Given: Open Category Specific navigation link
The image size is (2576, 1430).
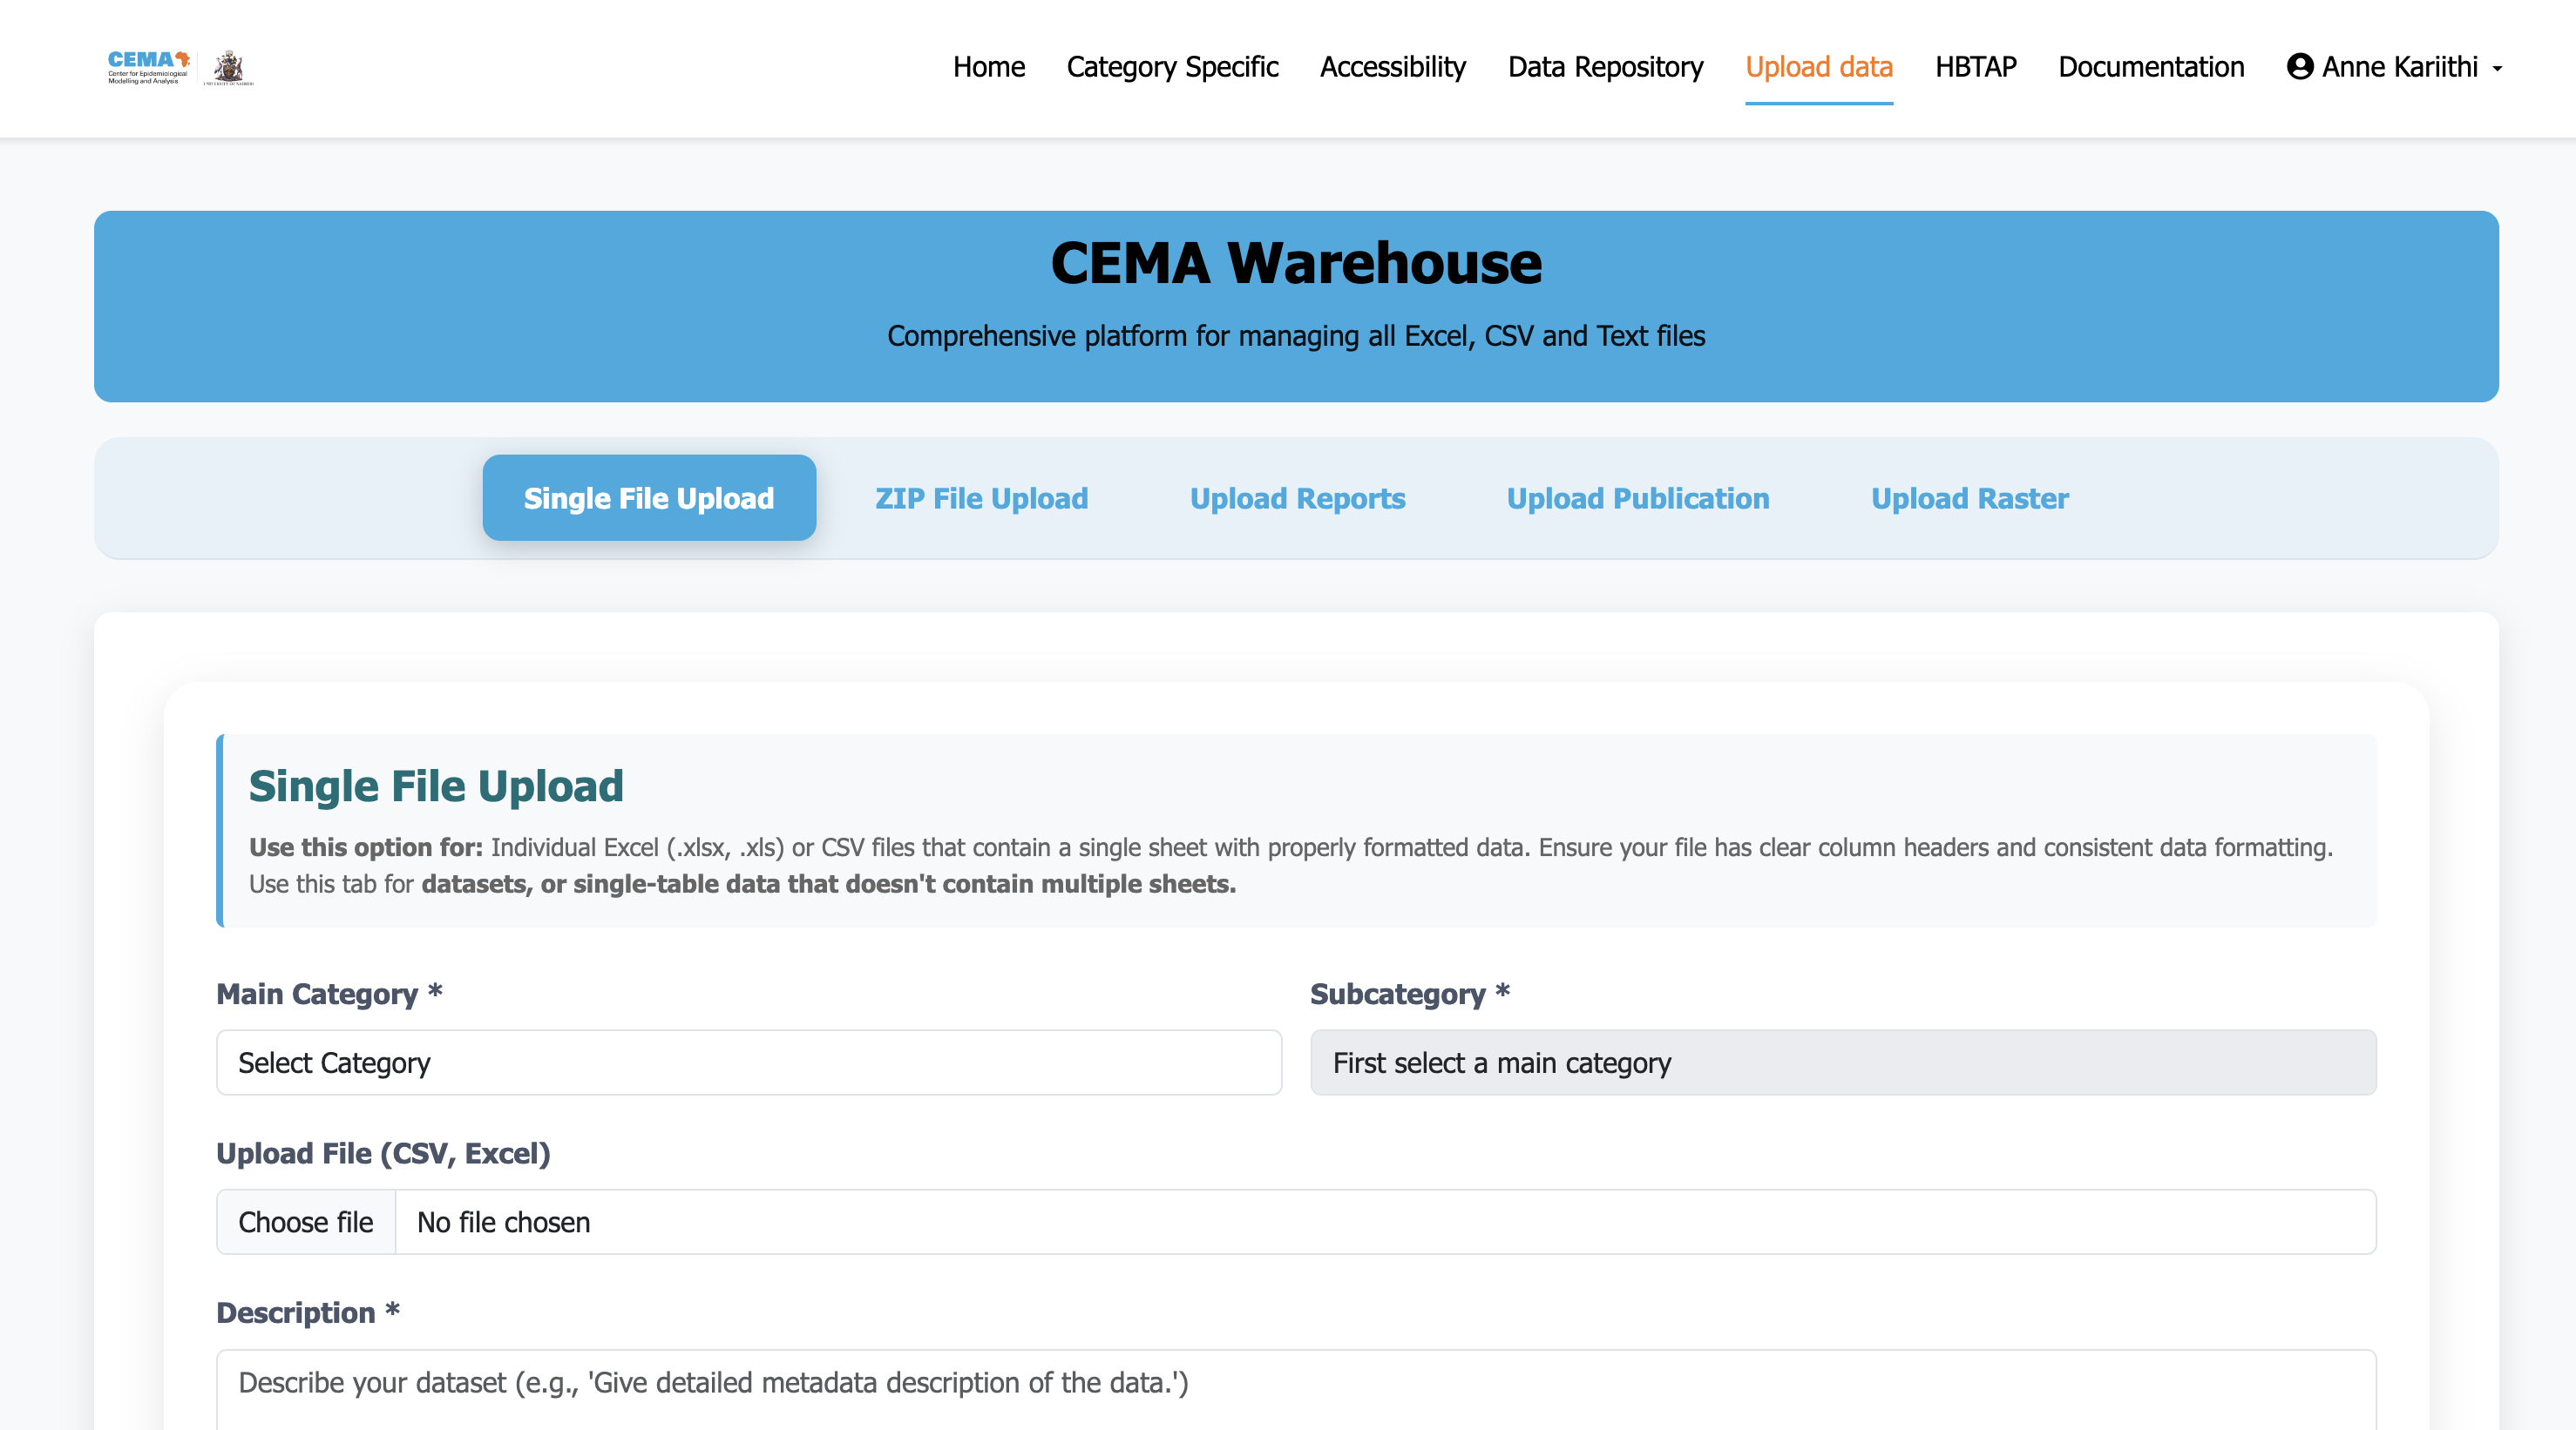Looking at the screenshot, I should [x=1172, y=67].
